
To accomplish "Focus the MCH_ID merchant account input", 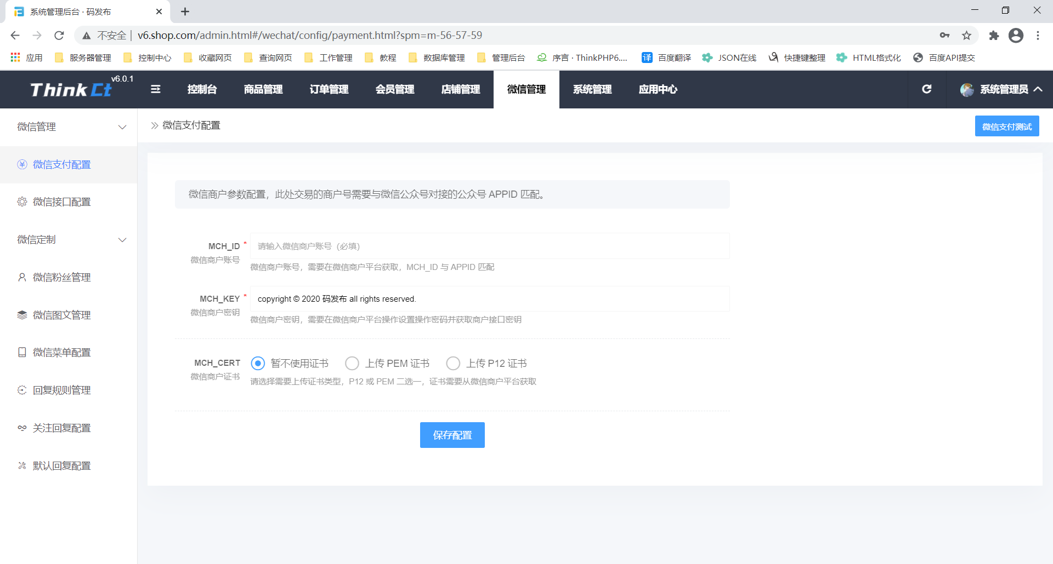I will point(489,246).
